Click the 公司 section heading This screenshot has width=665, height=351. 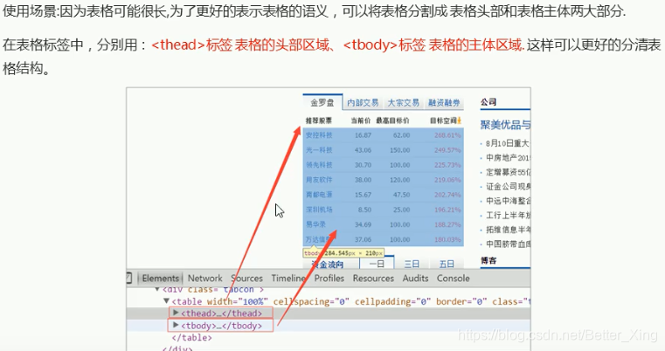click(488, 102)
